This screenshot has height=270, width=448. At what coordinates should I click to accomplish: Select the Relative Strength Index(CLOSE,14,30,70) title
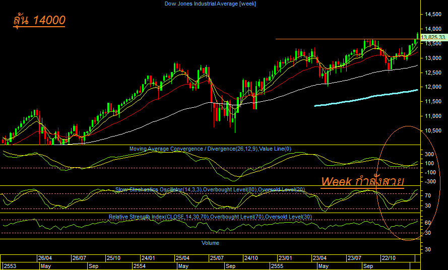[210, 217]
